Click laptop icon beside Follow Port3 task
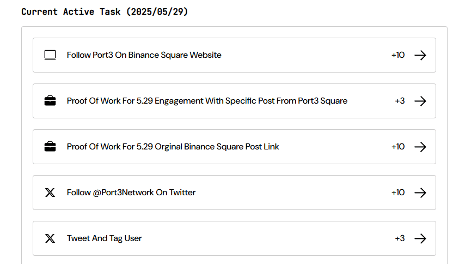 point(50,55)
